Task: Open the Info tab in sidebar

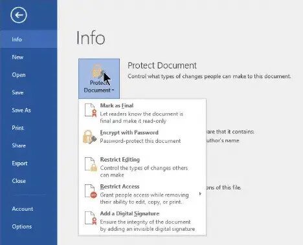Action: pyautogui.click(x=28, y=39)
